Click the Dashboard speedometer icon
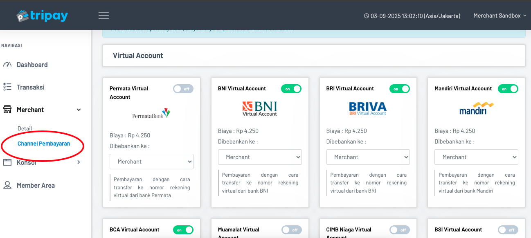 tap(7, 65)
